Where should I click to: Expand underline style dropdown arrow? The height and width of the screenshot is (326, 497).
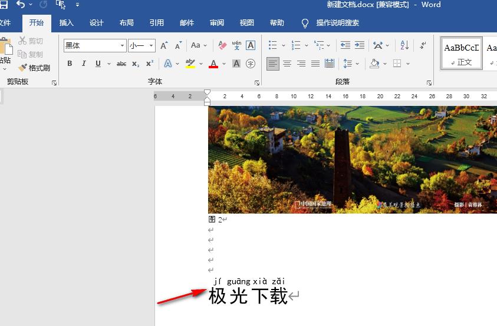[x=109, y=64]
